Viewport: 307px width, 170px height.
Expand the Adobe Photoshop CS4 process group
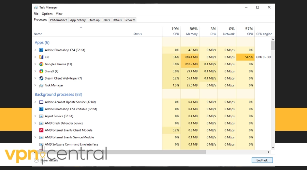[35, 50]
